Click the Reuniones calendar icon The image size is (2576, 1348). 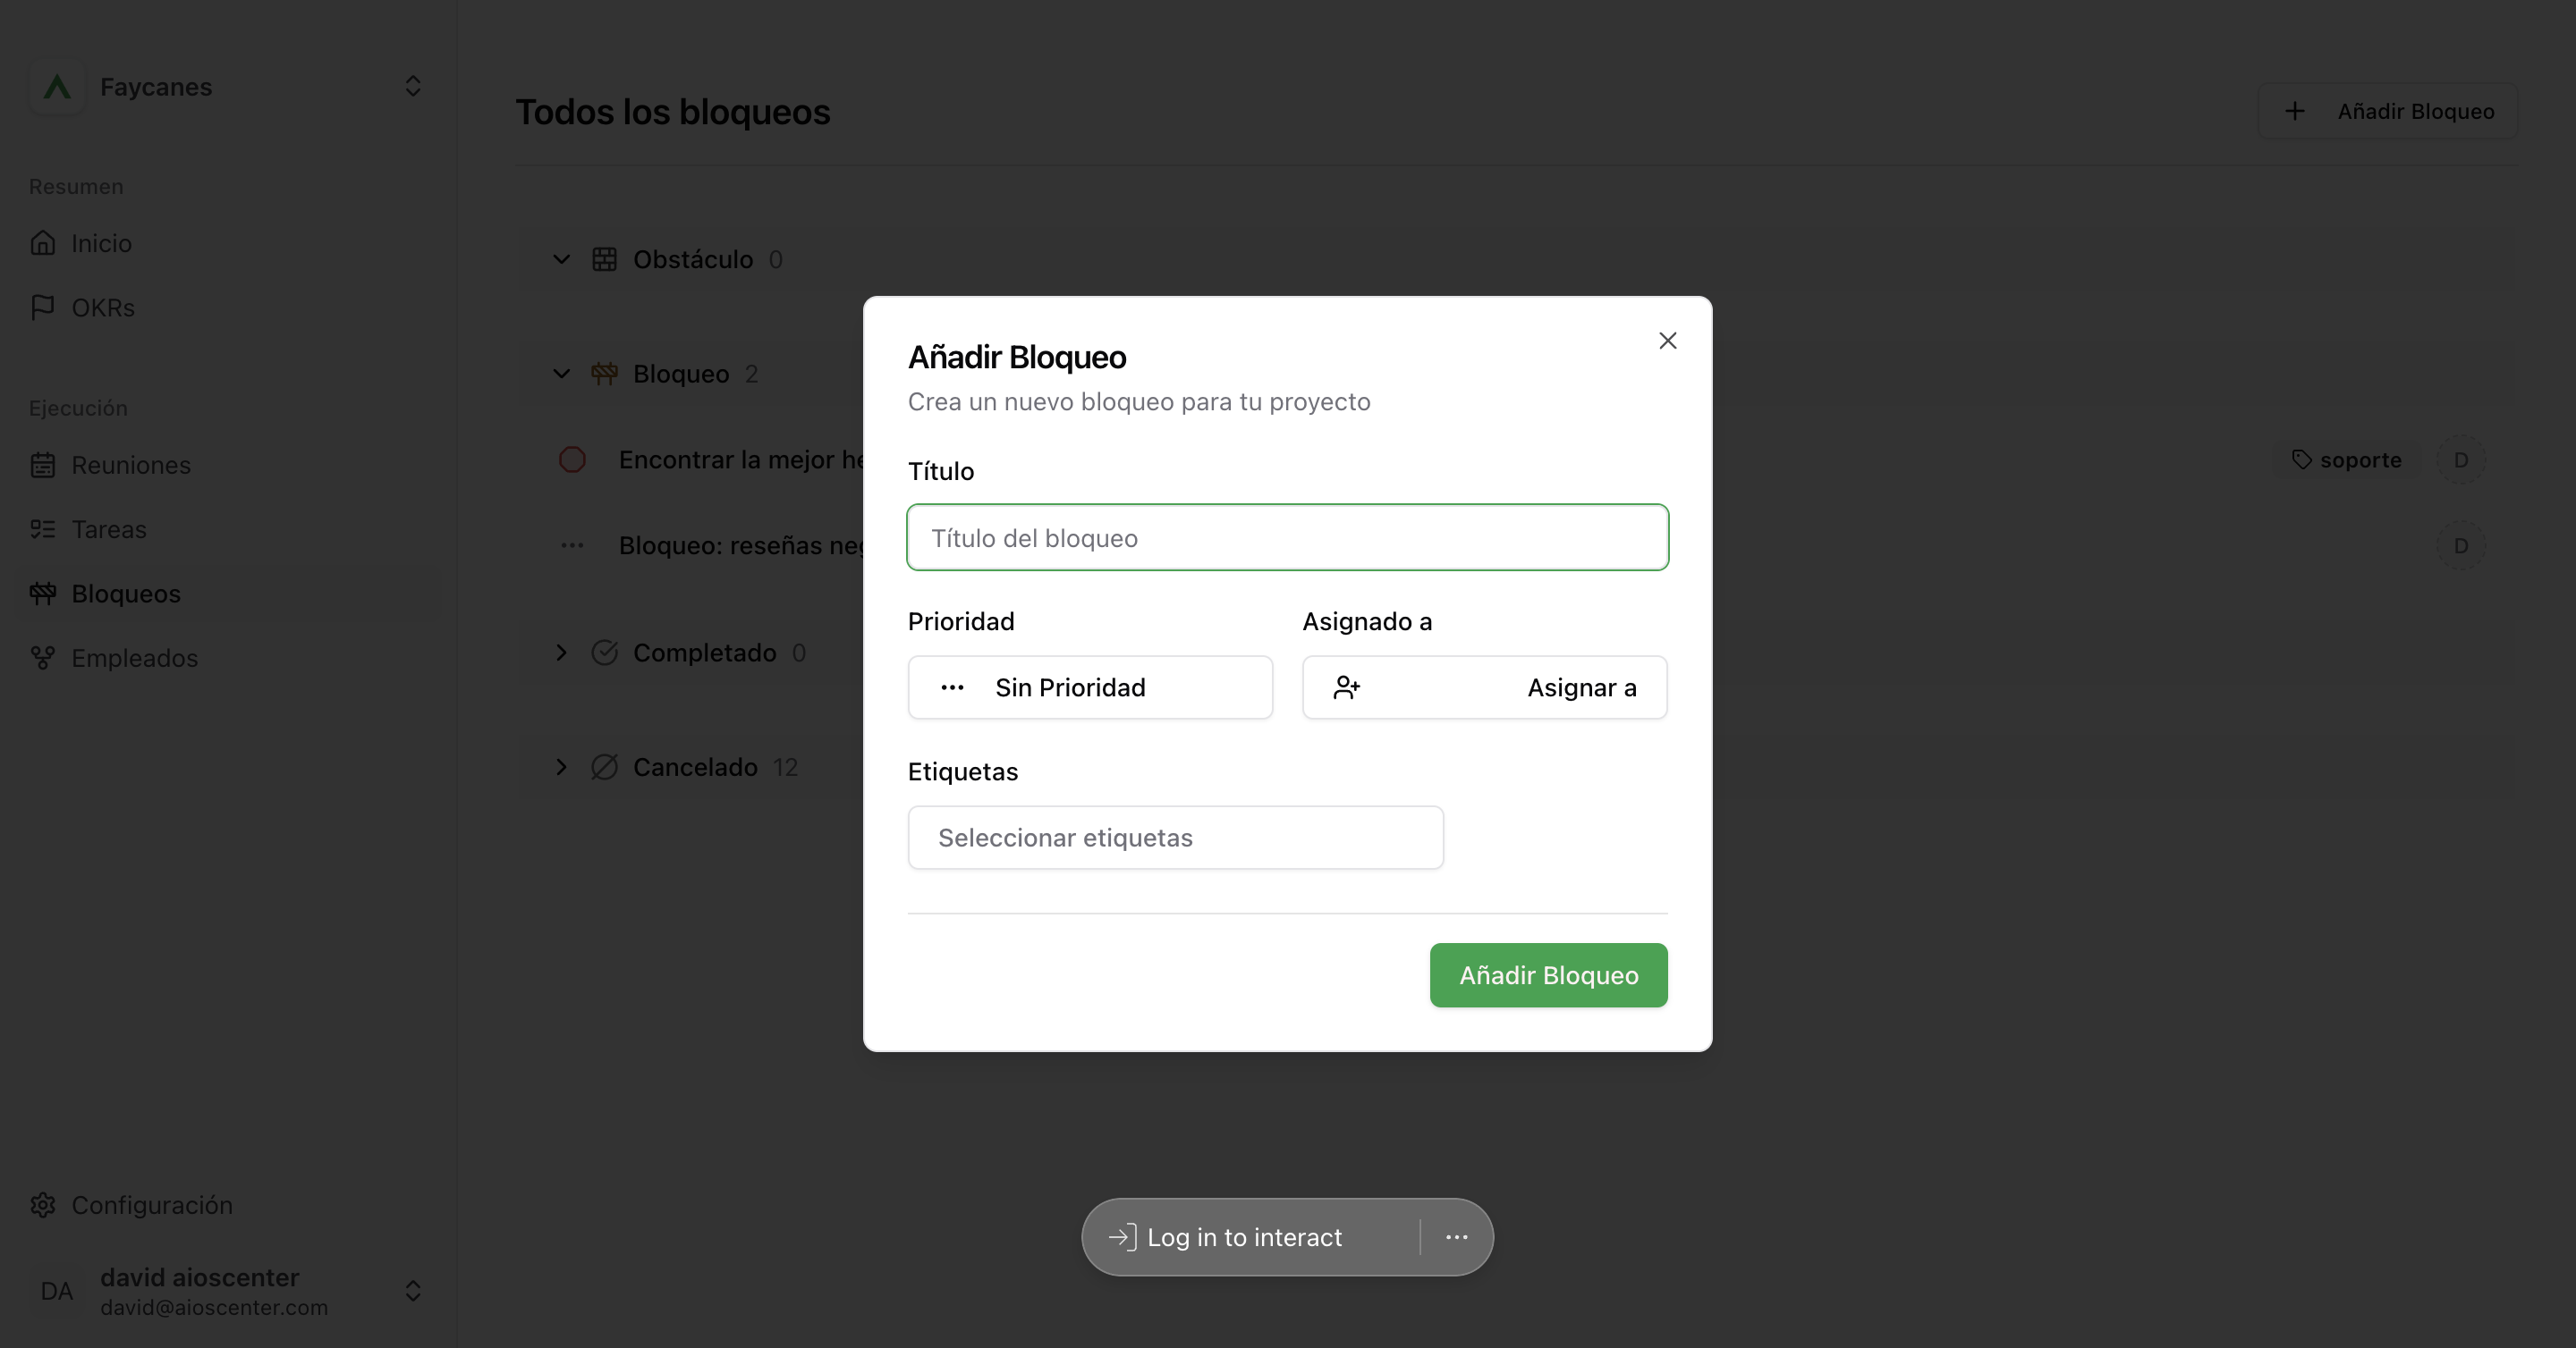point(43,465)
